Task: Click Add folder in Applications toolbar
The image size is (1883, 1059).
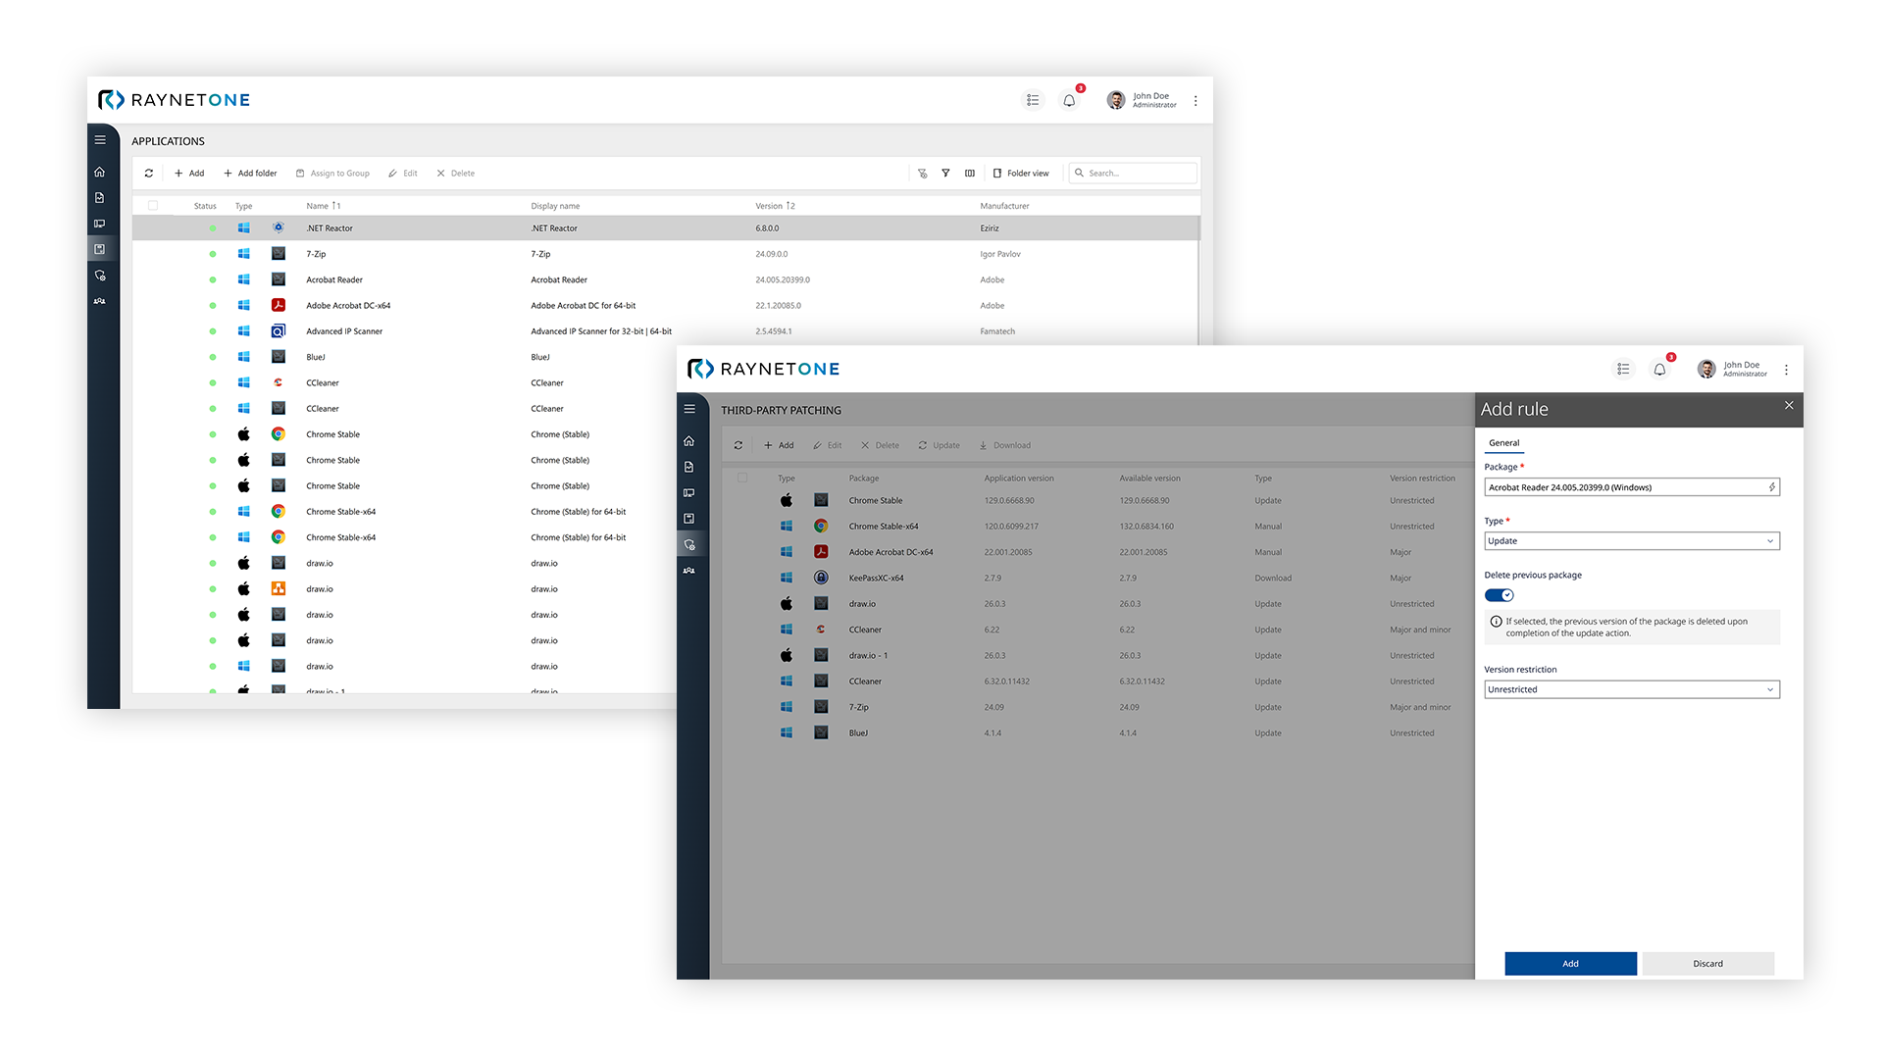Action: pyautogui.click(x=250, y=174)
